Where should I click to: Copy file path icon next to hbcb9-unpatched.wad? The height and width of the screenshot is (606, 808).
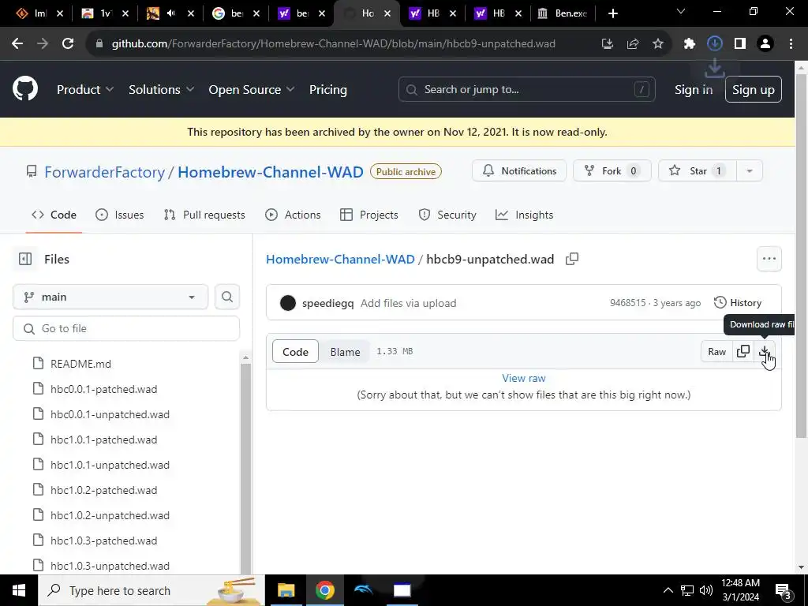[572, 259]
